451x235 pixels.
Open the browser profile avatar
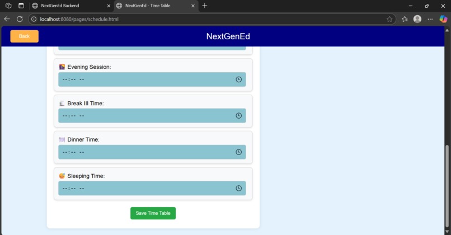(x=417, y=19)
